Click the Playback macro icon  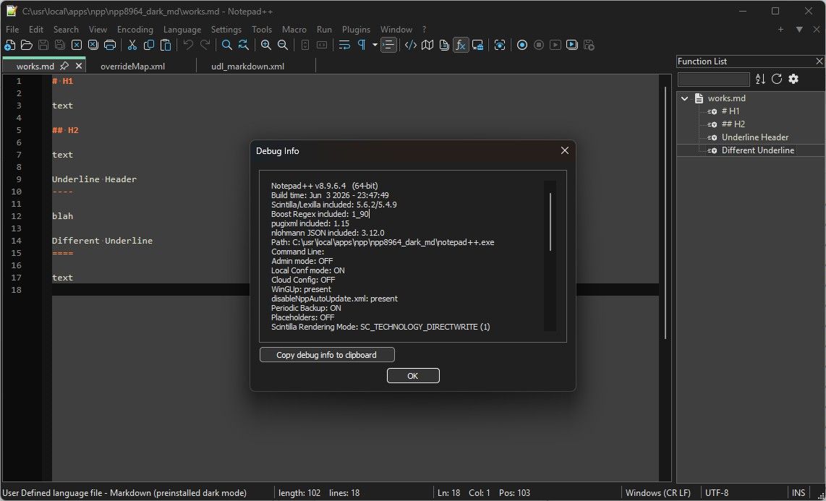[x=555, y=46]
